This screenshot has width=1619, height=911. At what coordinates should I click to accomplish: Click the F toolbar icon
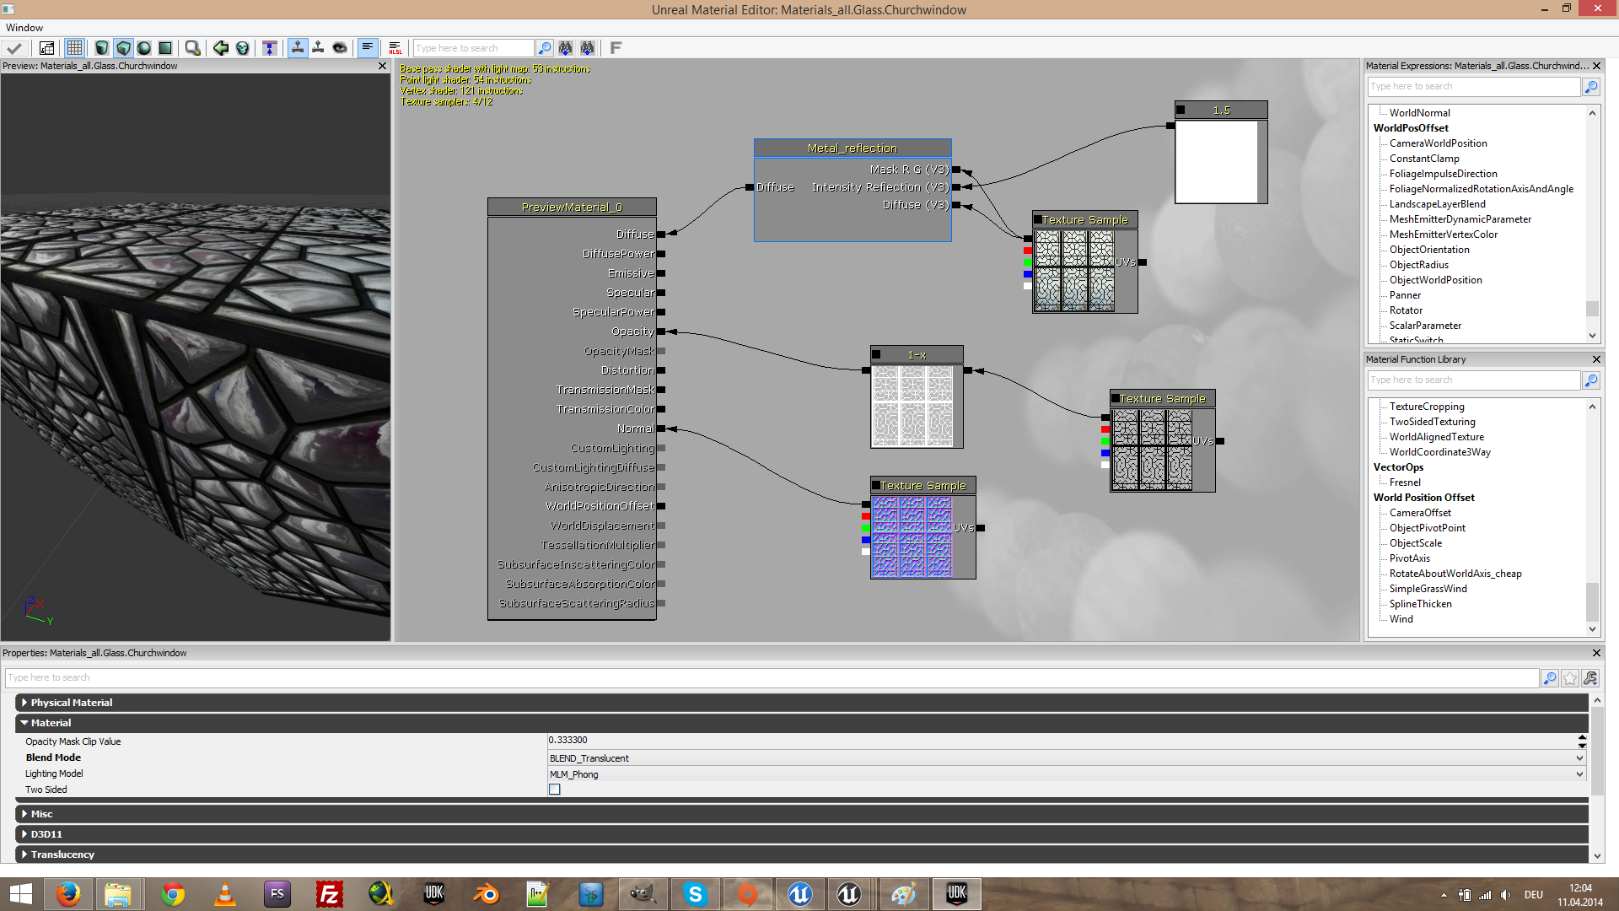pos(616,48)
